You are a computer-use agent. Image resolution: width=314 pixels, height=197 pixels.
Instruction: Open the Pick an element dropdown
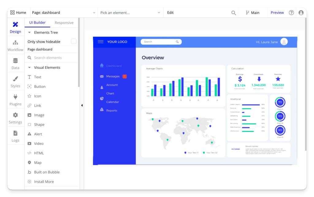pos(131,13)
